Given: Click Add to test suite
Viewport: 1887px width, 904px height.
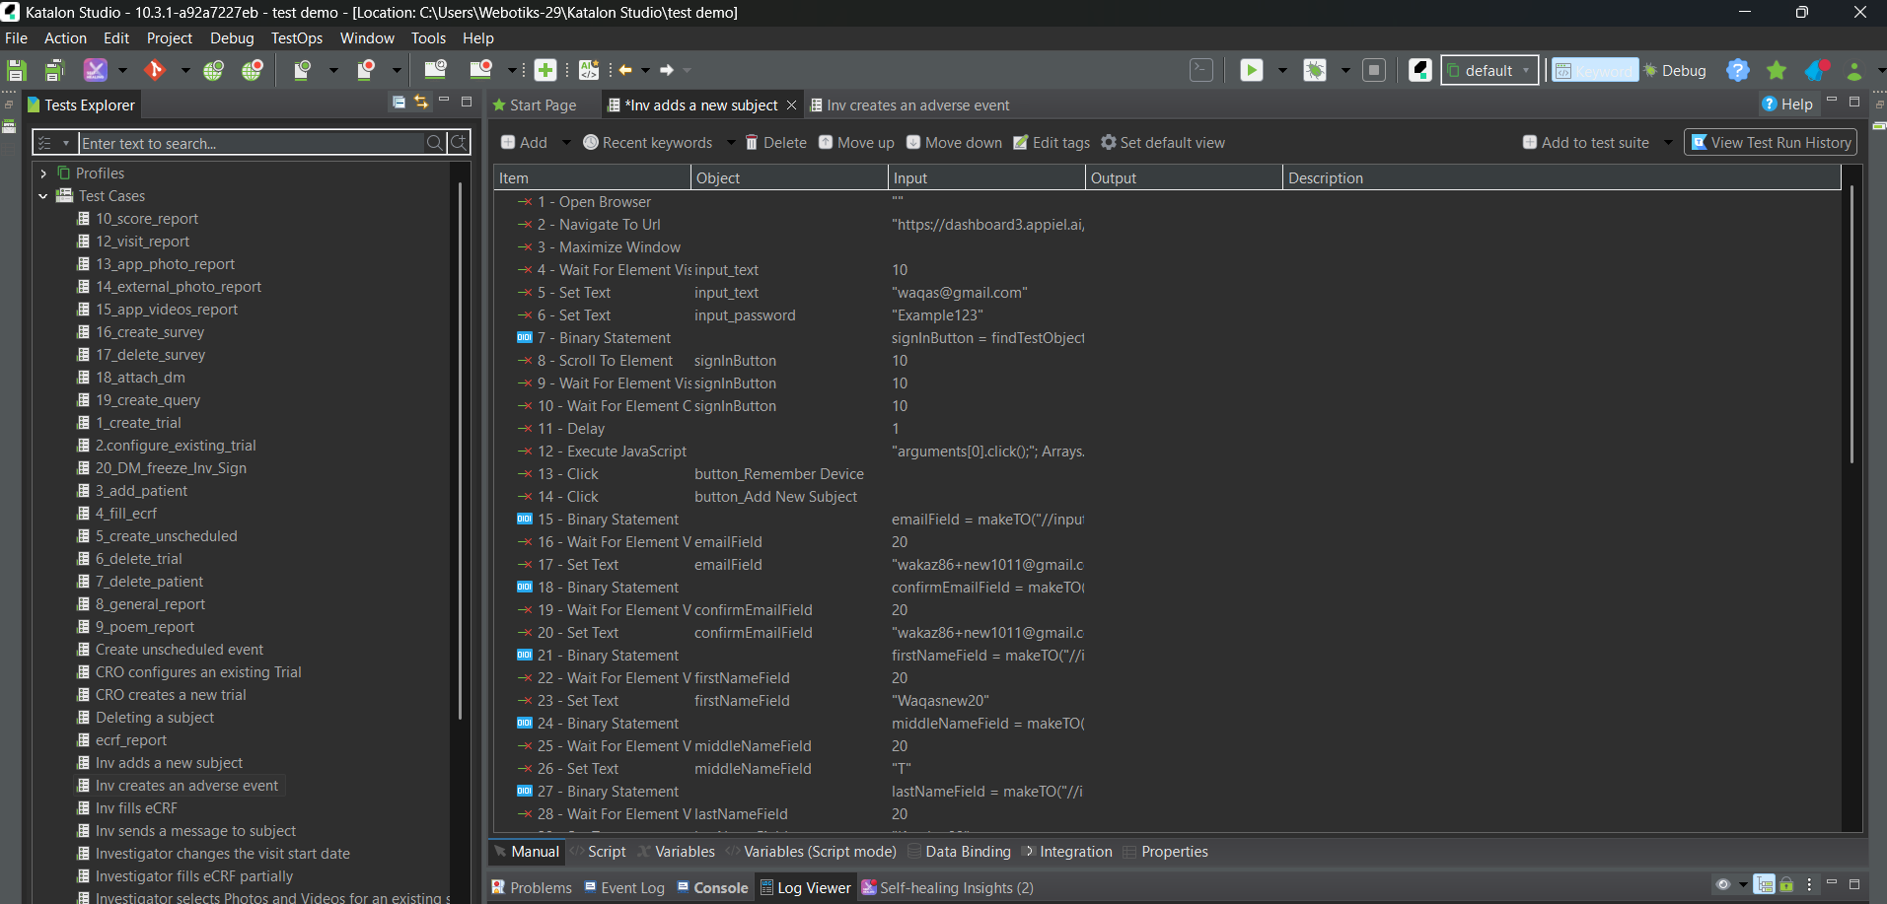Looking at the screenshot, I should [1588, 142].
